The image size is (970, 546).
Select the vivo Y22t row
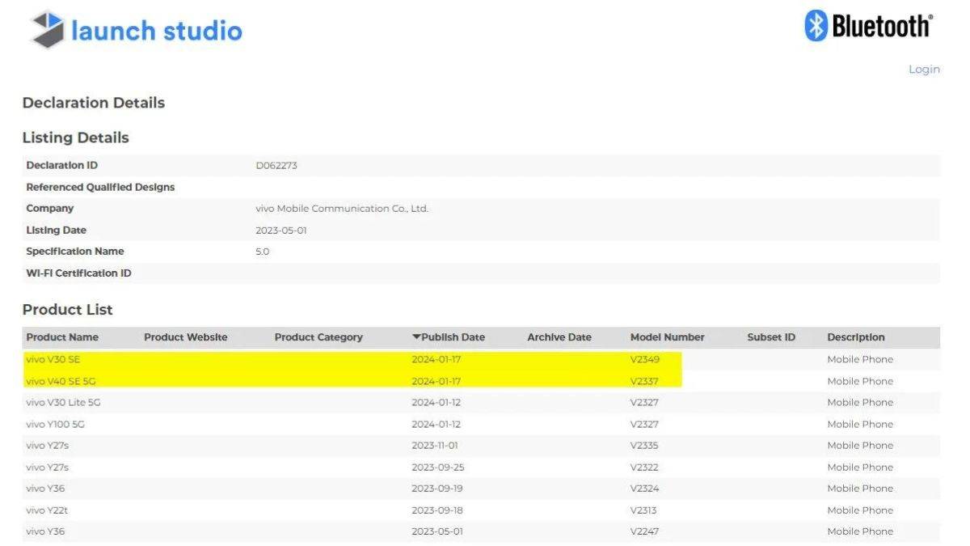pos(481,510)
